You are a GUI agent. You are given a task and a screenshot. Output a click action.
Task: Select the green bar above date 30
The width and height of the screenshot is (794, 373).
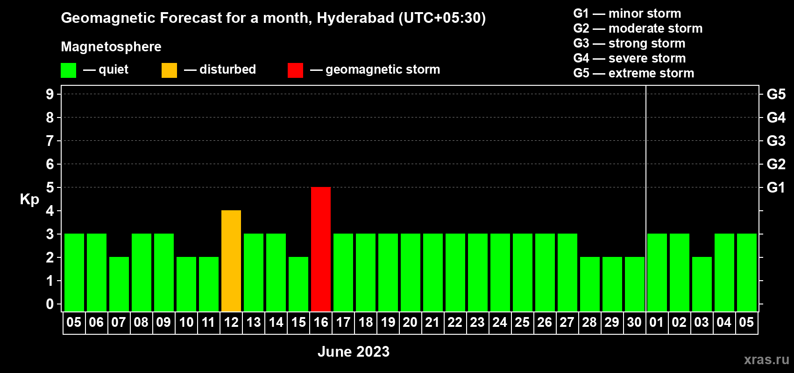click(635, 284)
